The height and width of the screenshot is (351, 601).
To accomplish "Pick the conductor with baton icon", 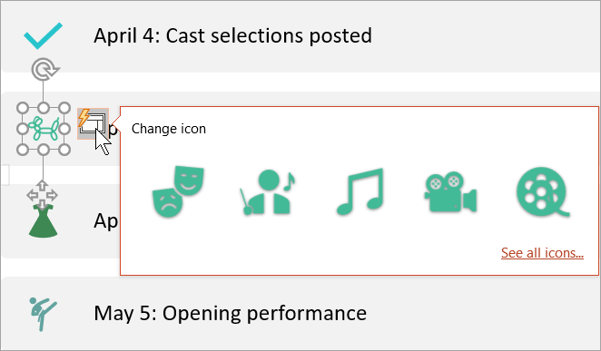I will tap(268, 191).
